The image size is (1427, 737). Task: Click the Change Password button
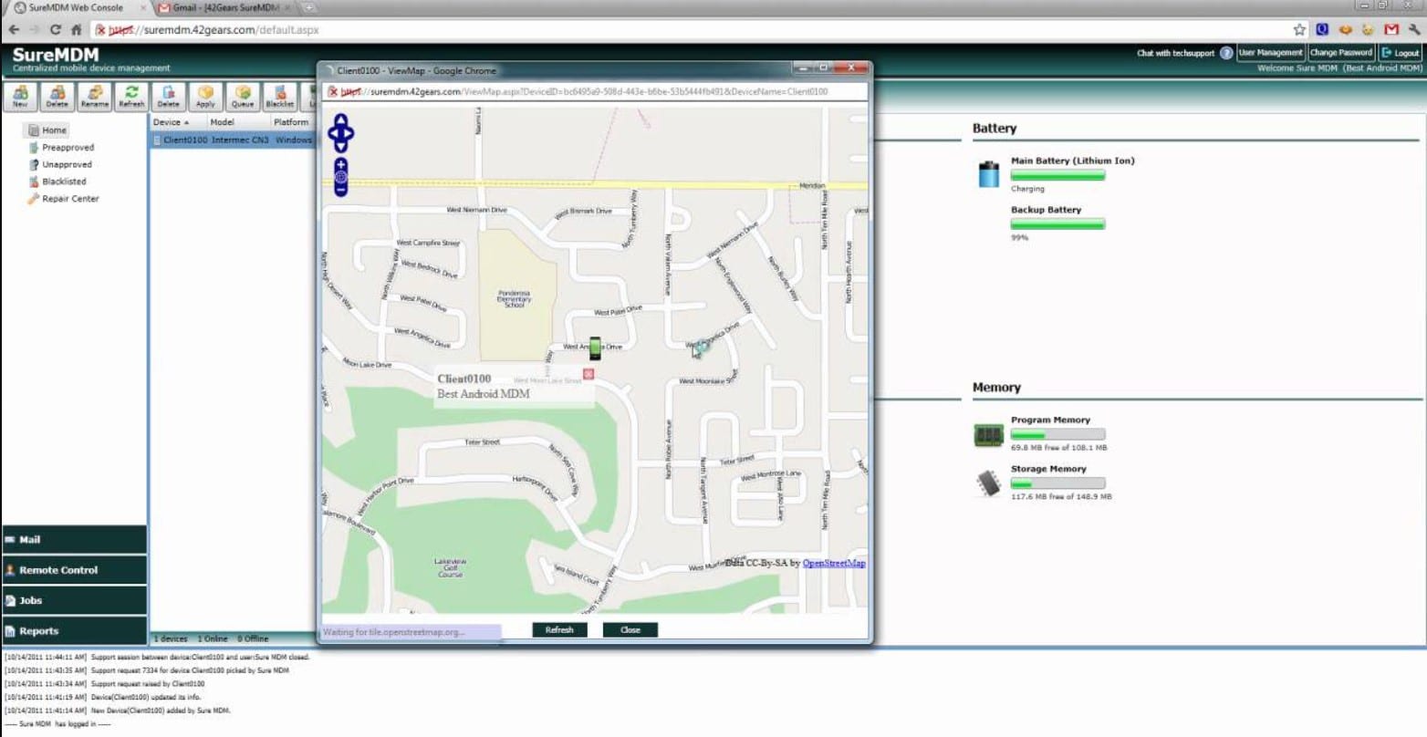point(1341,53)
